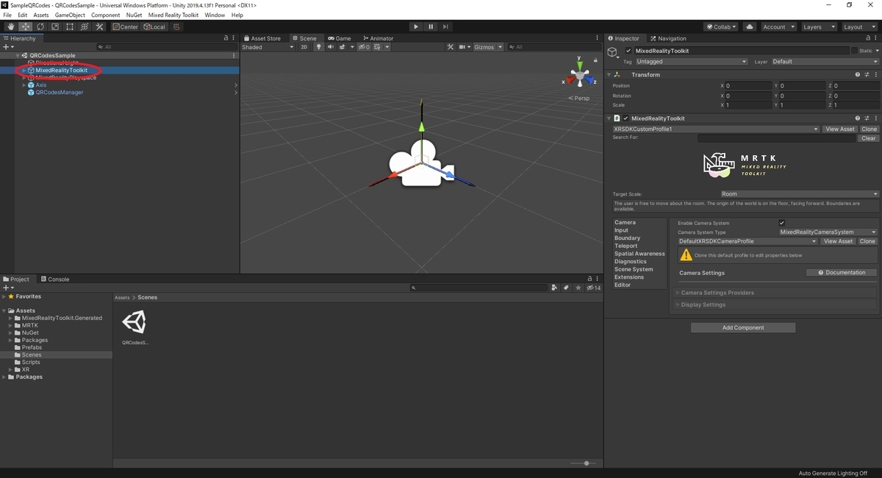Select the combined Transform tool
Image resolution: width=882 pixels, height=478 pixels.
click(85, 26)
